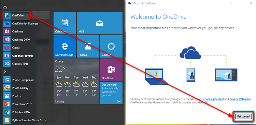The height and width of the screenshot is (125, 256).
Task: Launch the OneNote 2016 icon
Action: coord(7,40)
